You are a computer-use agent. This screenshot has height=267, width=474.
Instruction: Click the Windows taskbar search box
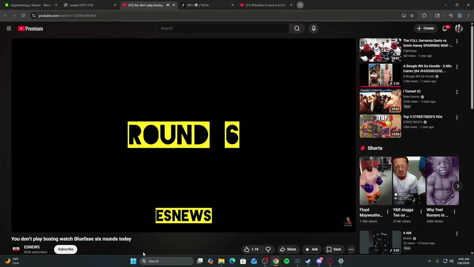coord(167,261)
